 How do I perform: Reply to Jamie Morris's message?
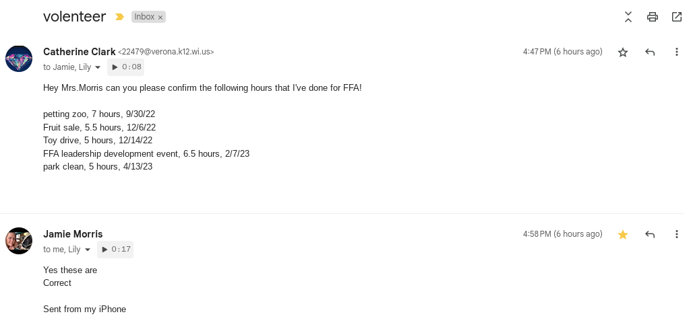(x=650, y=235)
